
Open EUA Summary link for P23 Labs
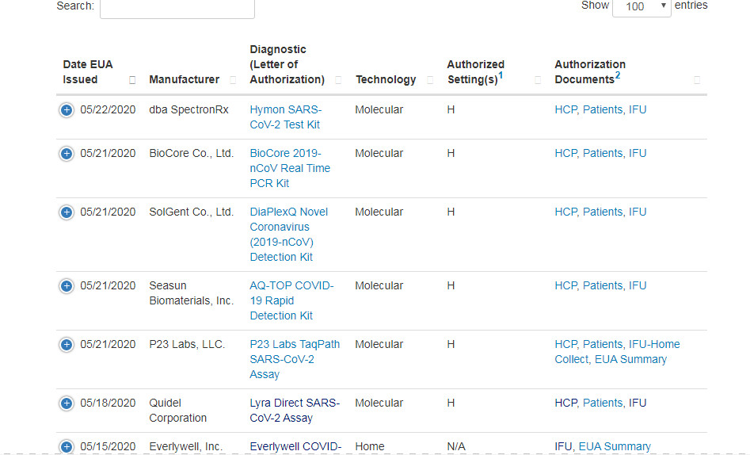pos(630,360)
